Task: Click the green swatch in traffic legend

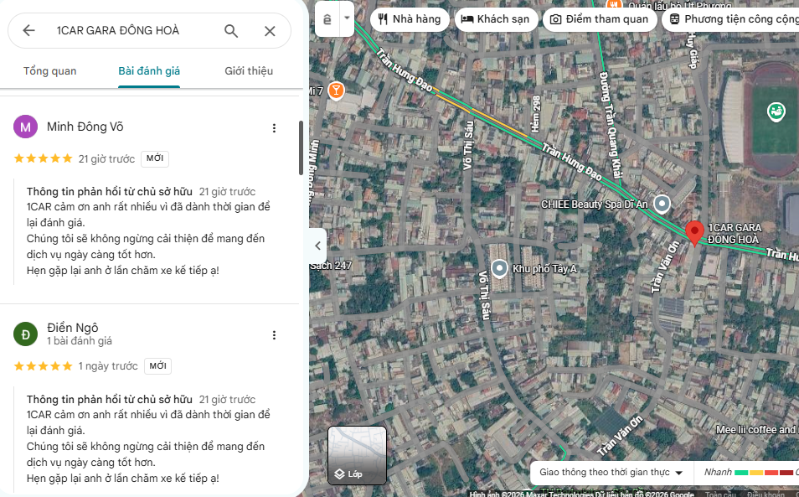Action: pos(741,473)
